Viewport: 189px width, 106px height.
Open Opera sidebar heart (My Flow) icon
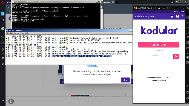point(3,37)
